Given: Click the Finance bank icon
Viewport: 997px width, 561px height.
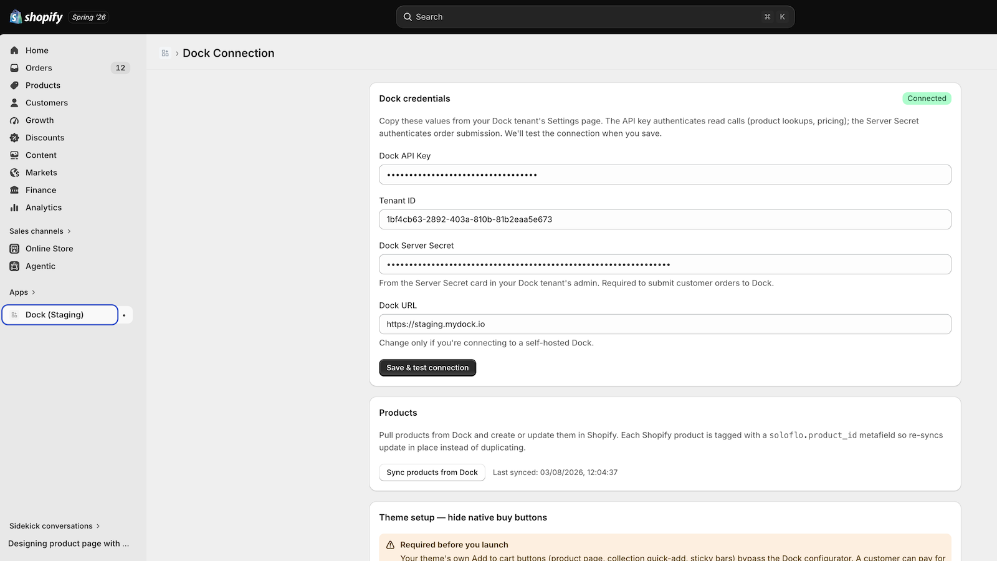Looking at the screenshot, I should pos(14,190).
